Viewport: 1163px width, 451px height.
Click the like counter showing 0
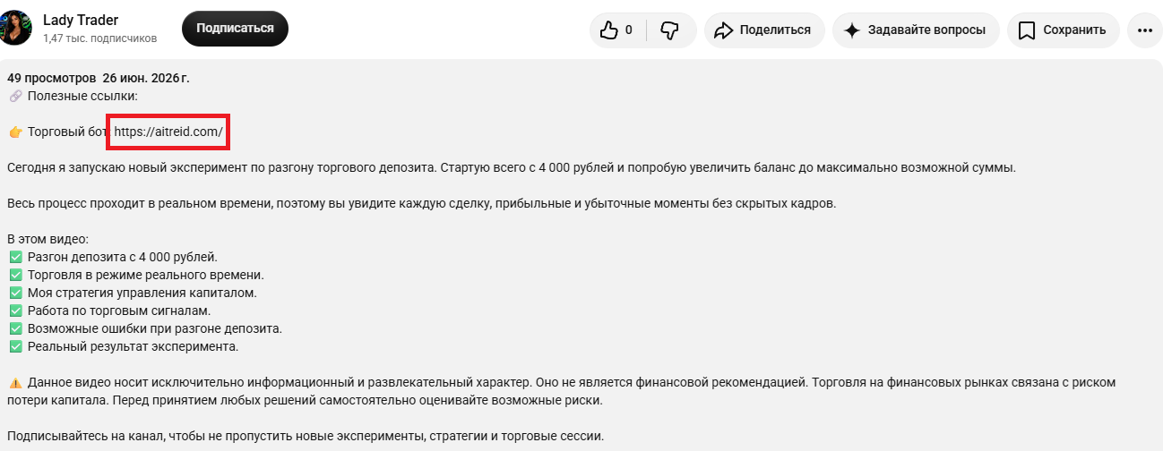tap(629, 30)
